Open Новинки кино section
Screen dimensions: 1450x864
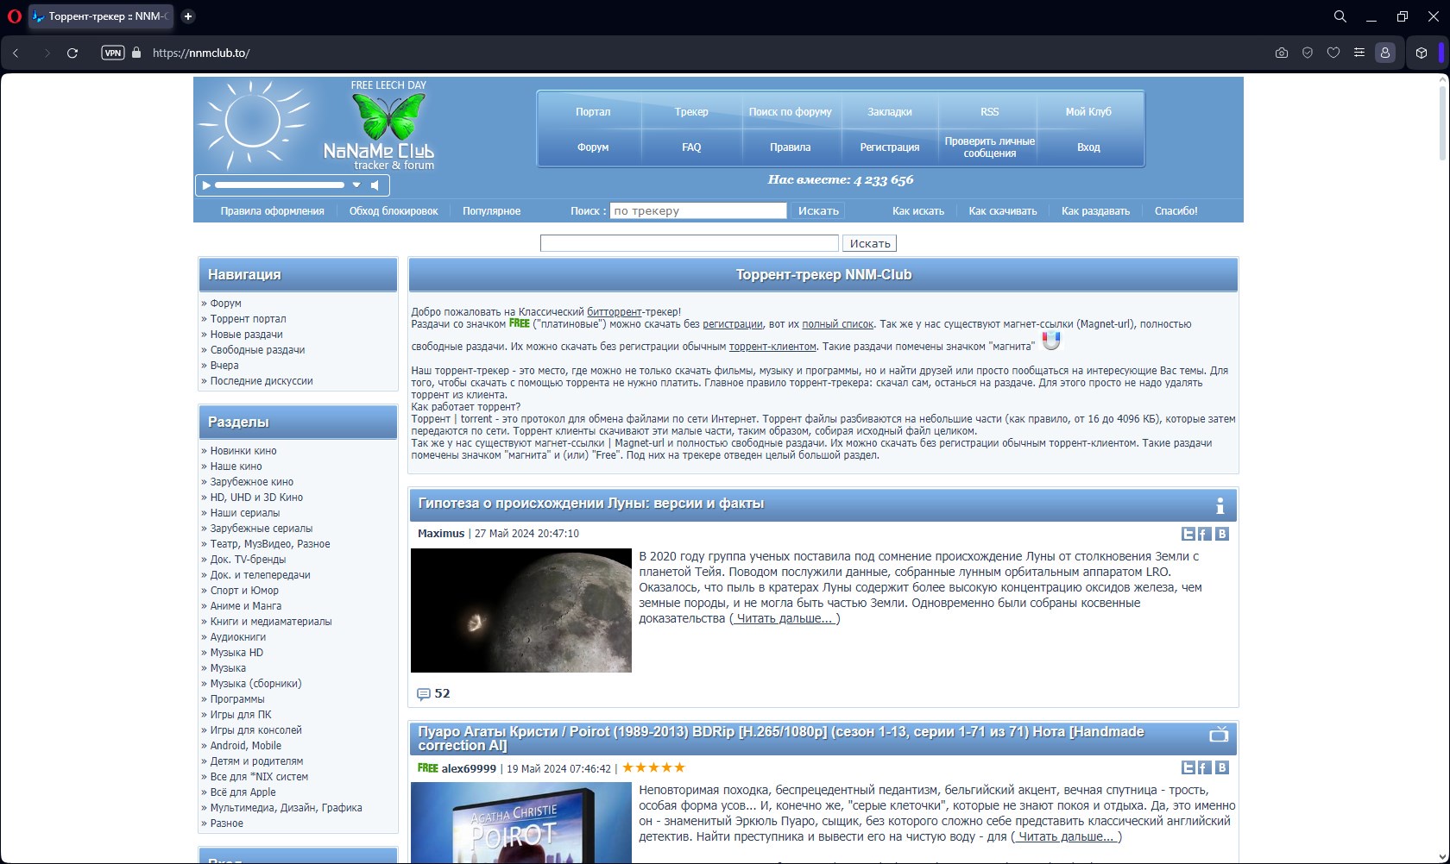pos(243,451)
